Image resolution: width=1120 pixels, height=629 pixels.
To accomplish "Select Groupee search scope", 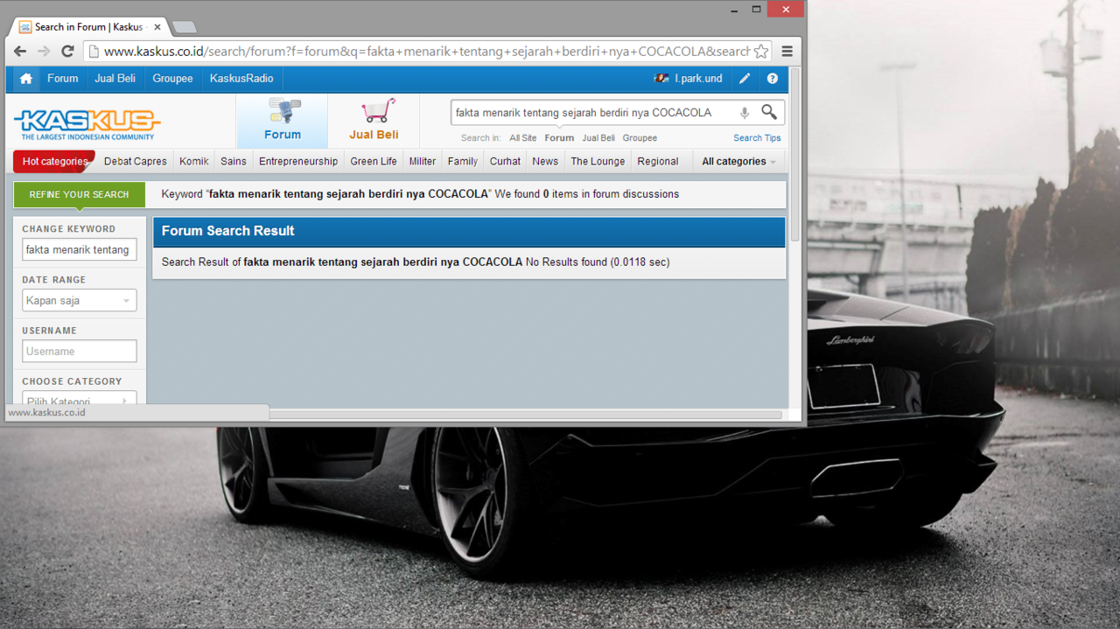I will point(640,138).
